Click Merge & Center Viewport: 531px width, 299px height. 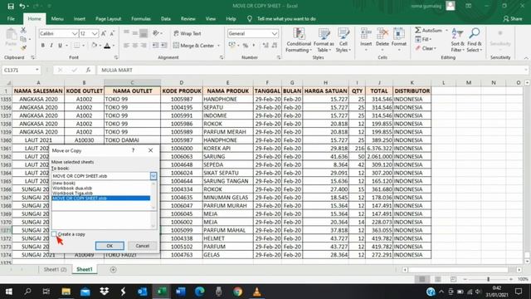tap(194, 46)
